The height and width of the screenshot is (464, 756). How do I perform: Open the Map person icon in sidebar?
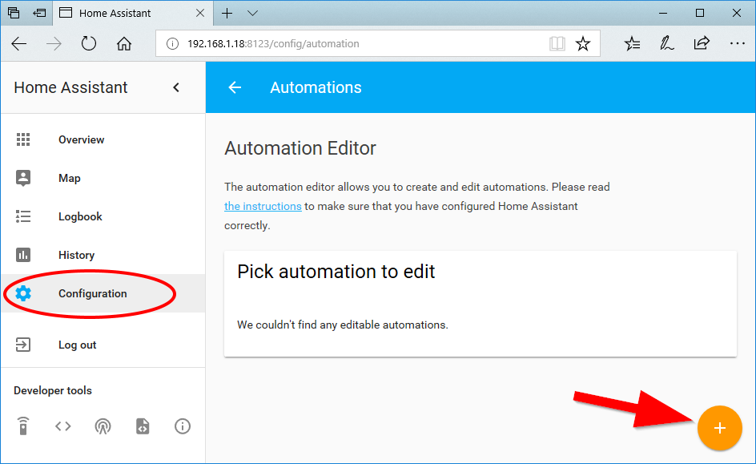coord(23,178)
